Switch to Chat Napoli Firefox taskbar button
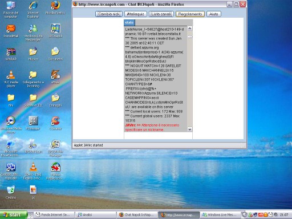 pyautogui.click(x=137, y=215)
